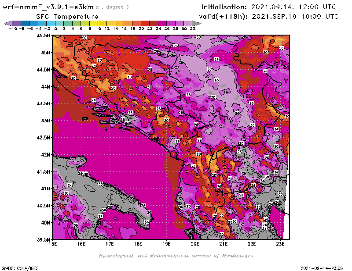
Task: Click the latitude axis label '44N'
Action: point(46,86)
